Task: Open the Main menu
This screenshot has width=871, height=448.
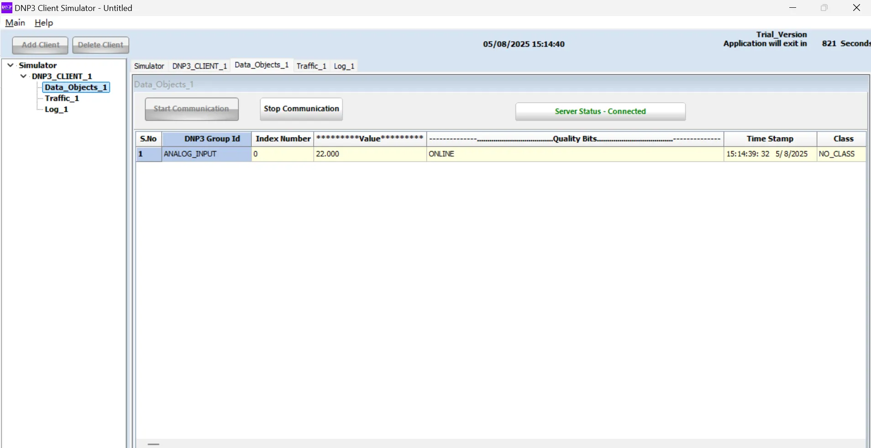Action: pos(15,23)
